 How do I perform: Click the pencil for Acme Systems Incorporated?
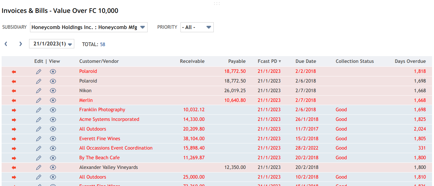(x=39, y=120)
